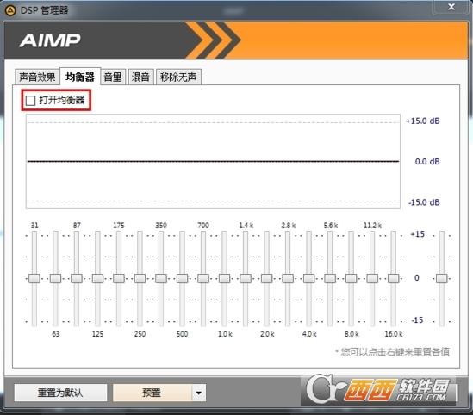Click the 175 Hz band slider handle
473x415 pixels.
(119, 278)
